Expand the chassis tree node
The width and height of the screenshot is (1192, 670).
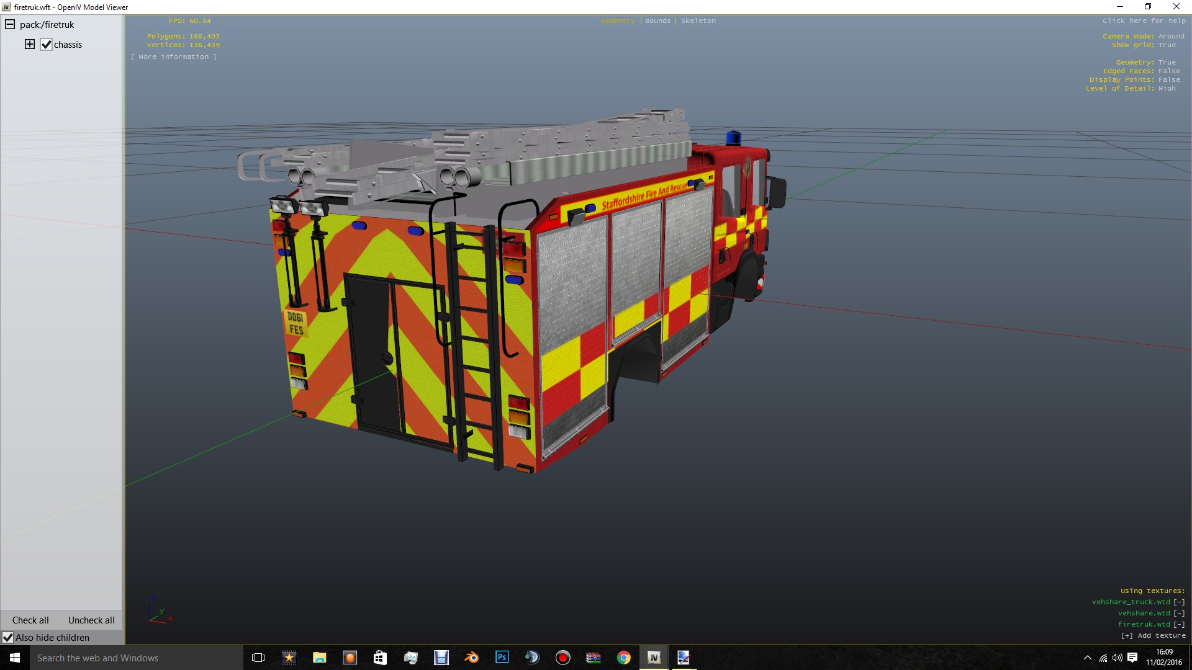coord(29,44)
